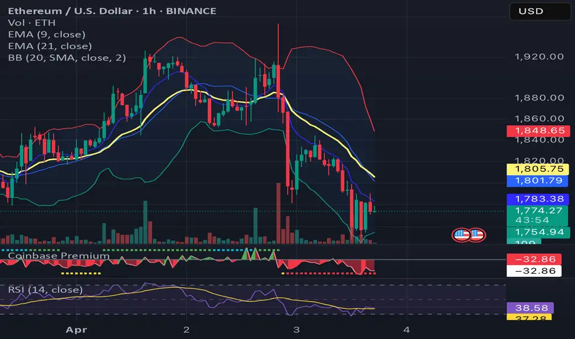
Task: Select the EMA (21, close) indicator legend
Action: [50, 46]
